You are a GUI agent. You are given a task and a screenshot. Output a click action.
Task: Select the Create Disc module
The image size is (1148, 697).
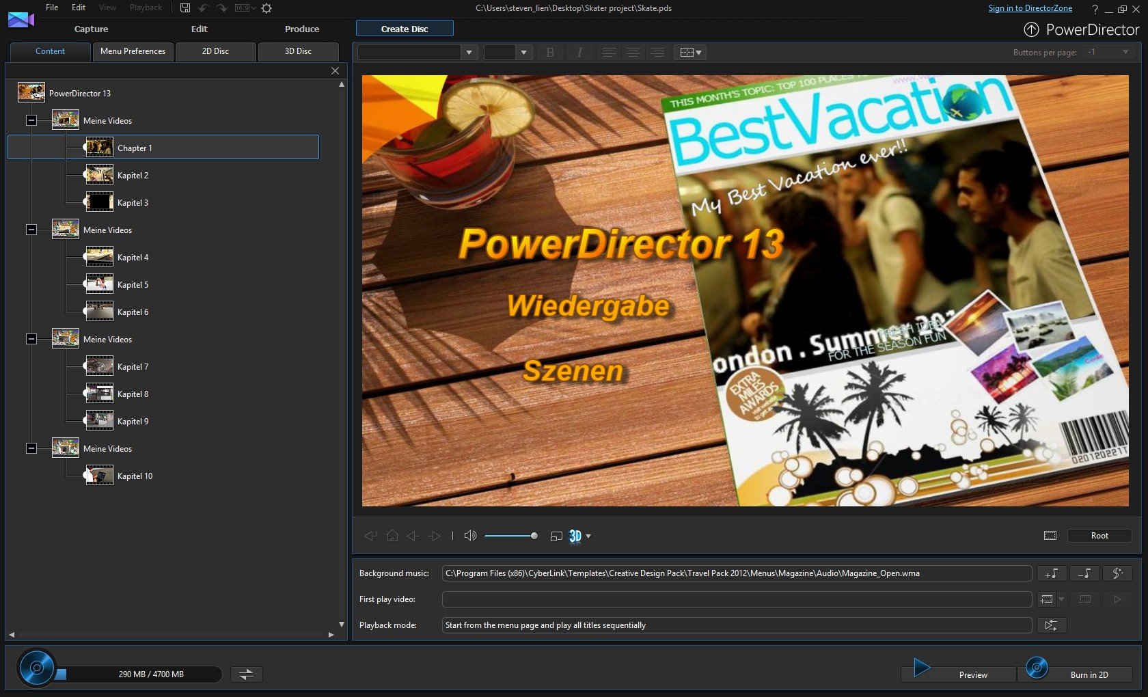(x=405, y=29)
